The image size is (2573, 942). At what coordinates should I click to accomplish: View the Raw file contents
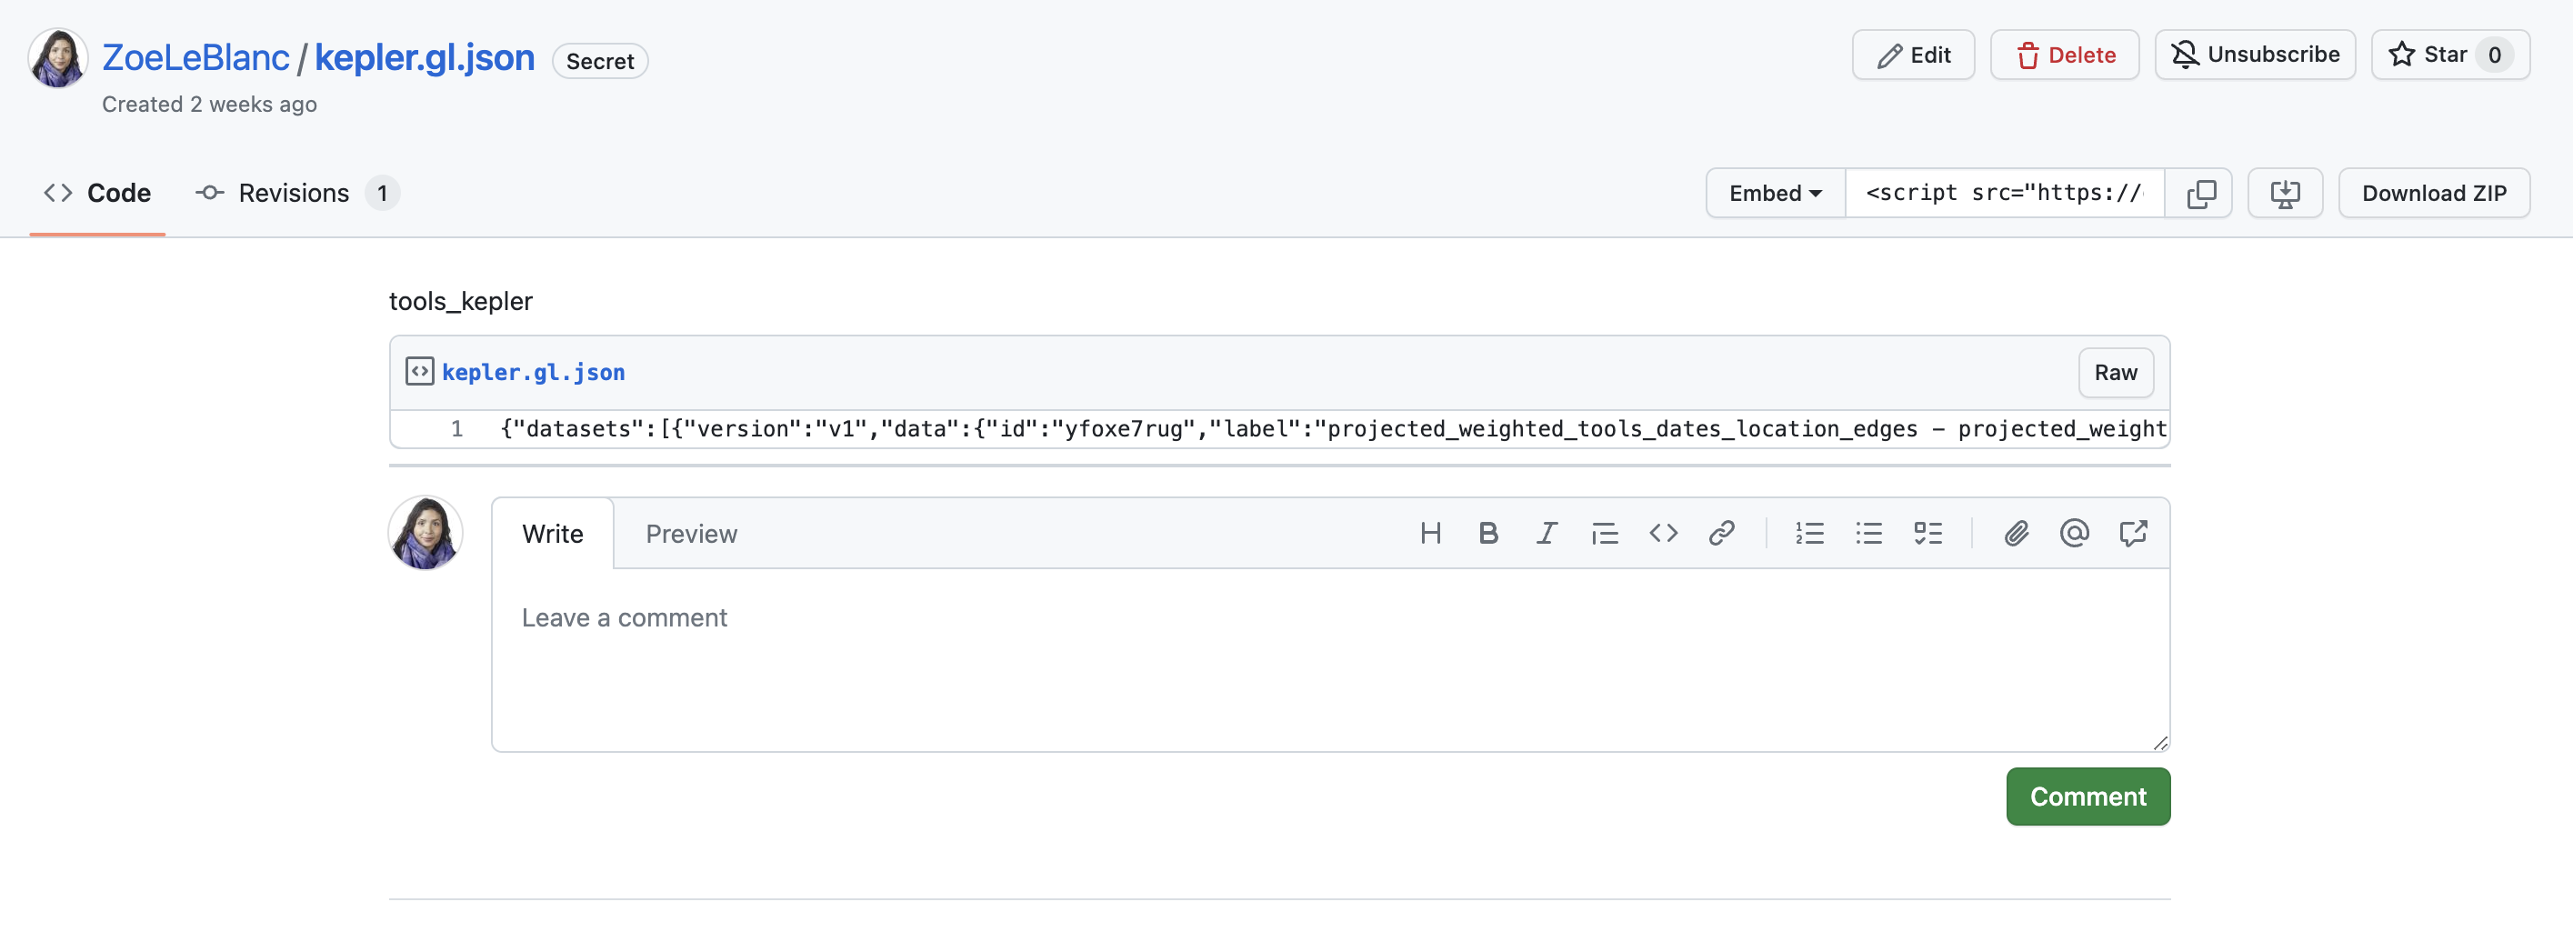click(2115, 373)
